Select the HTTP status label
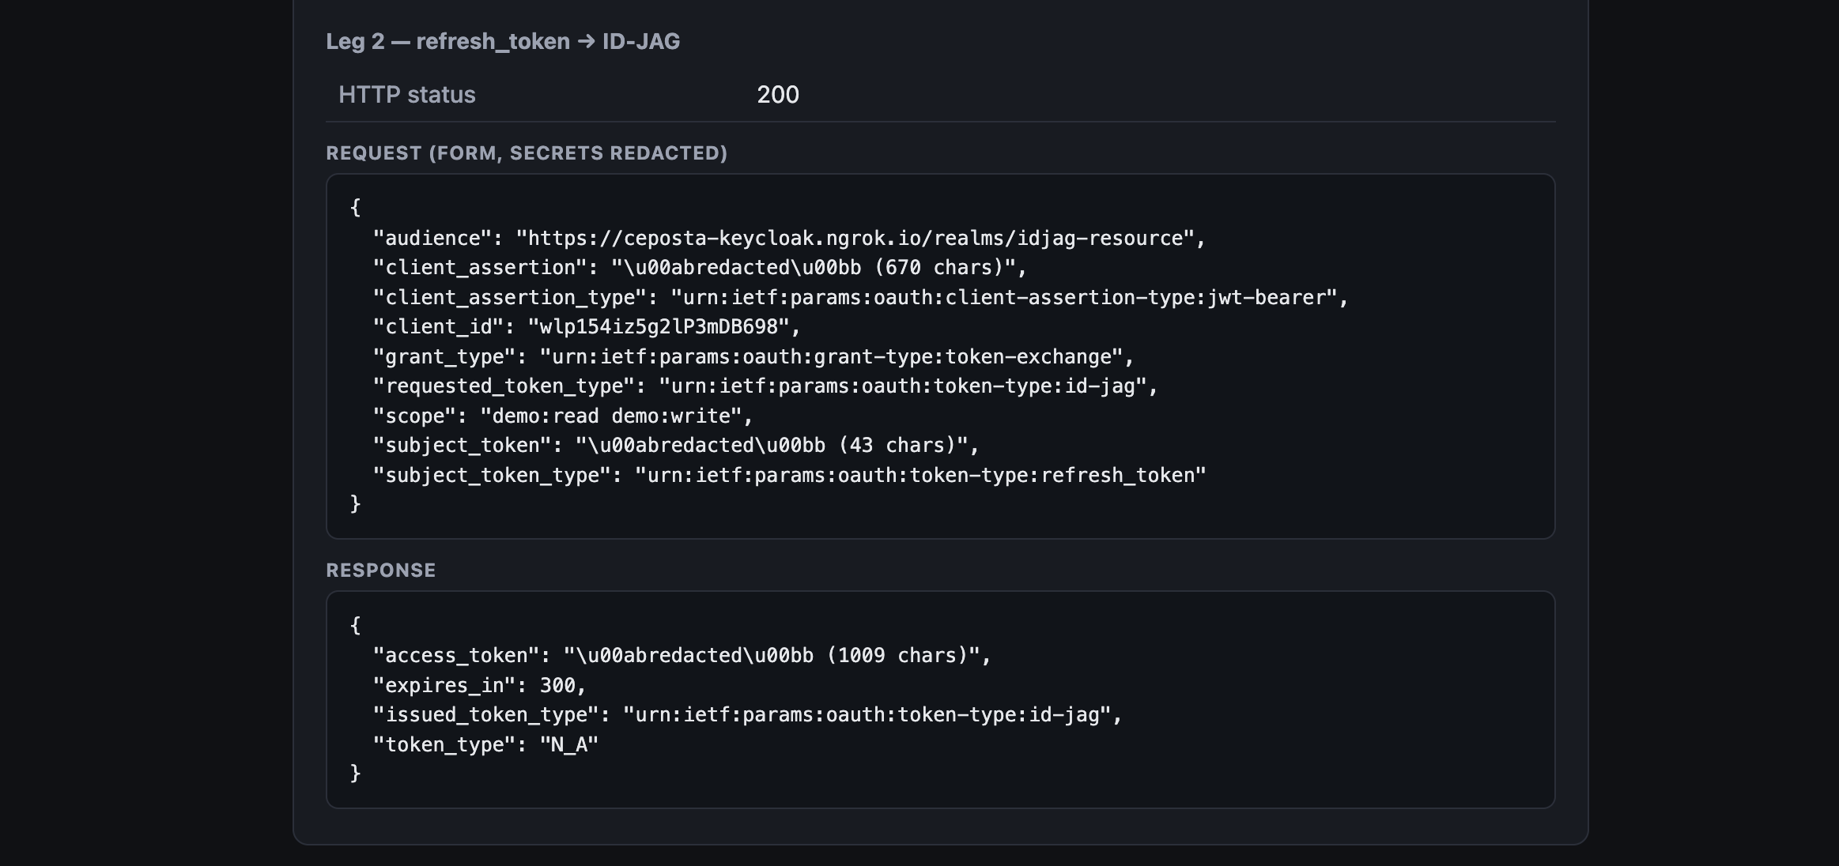The width and height of the screenshot is (1839, 866). pyautogui.click(x=406, y=95)
